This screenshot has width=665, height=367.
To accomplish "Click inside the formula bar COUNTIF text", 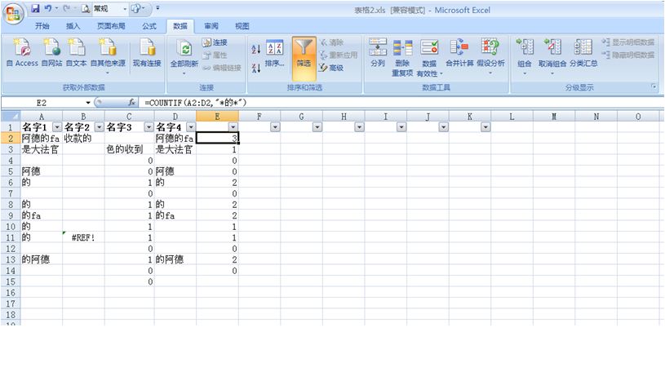I will pos(196,103).
